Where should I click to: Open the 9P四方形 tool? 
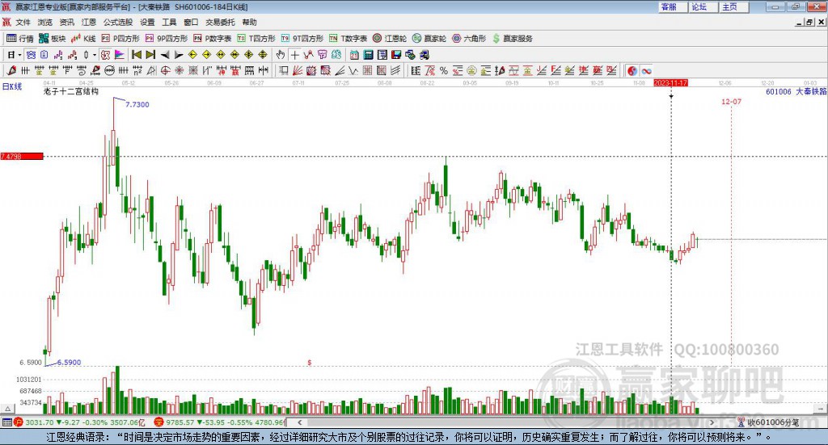coord(166,39)
